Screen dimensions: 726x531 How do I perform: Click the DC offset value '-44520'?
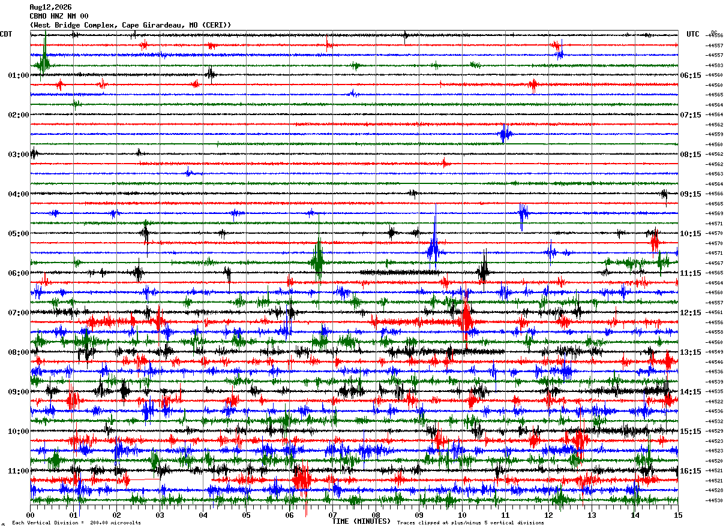coord(714,461)
